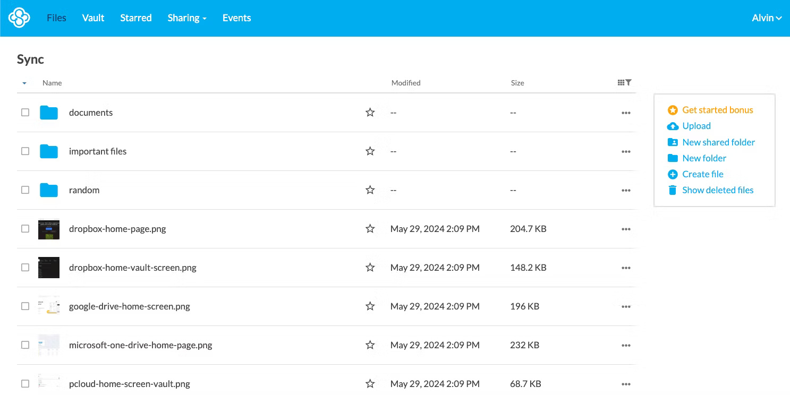Click the Sync logo icon
This screenshot has height=395, width=790.
19,18
